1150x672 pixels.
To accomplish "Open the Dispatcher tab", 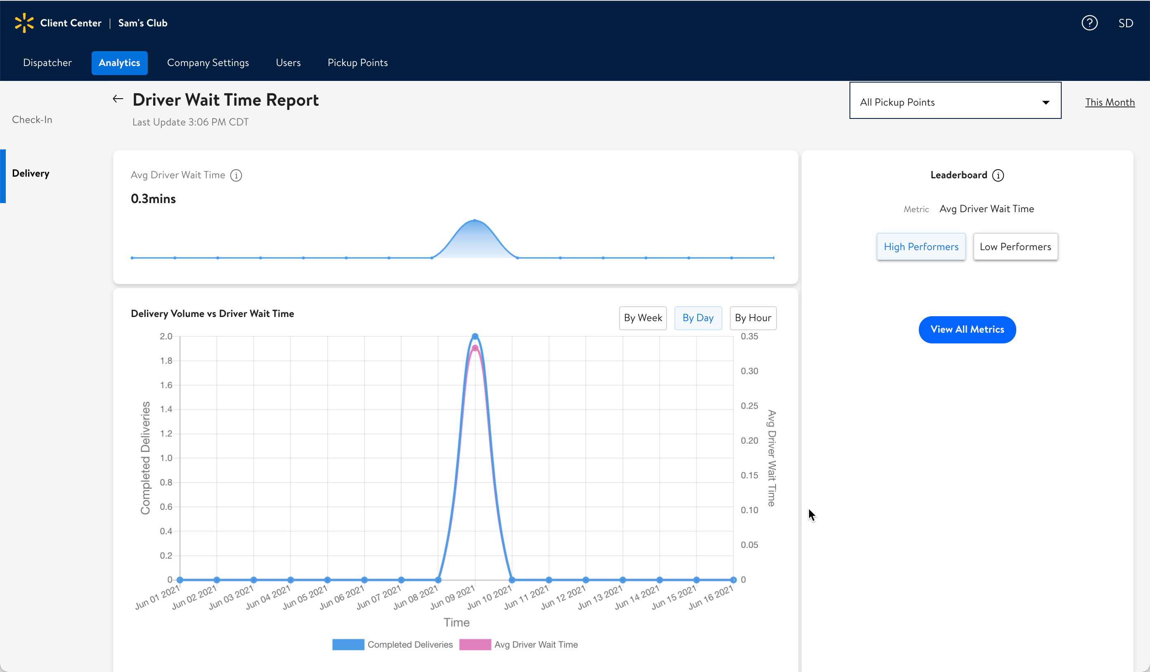I will [x=47, y=63].
